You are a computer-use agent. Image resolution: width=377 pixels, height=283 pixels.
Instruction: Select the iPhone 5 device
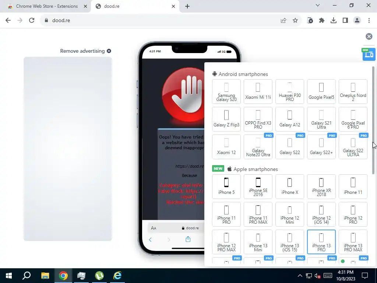click(226, 187)
